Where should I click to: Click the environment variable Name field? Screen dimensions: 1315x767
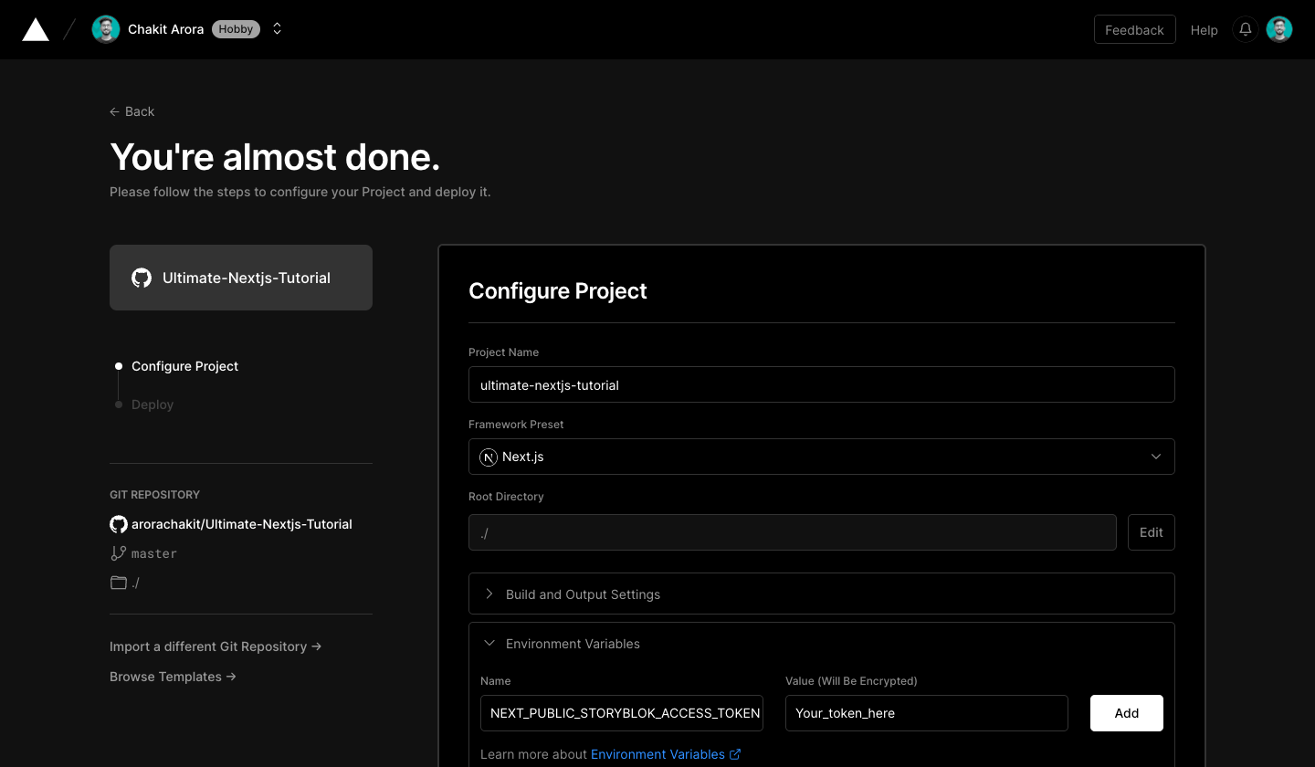[622, 713]
